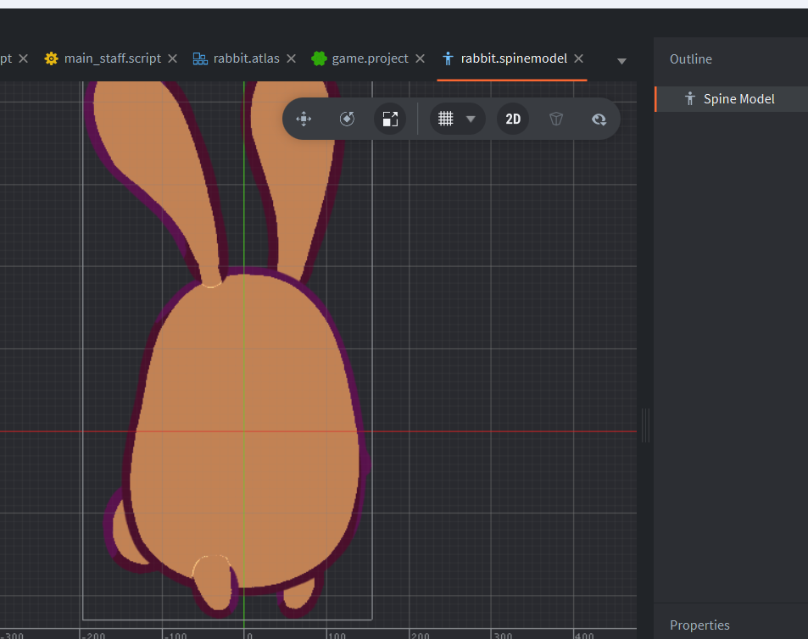Open grid settings dropdown arrow
This screenshot has width=808, height=639.
pyautogui.click(x=471, y=119)
